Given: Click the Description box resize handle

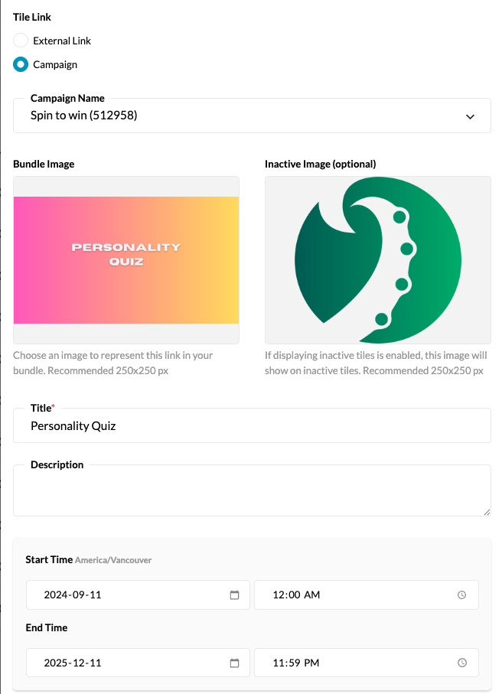Looking at the screenshot, I should tap(487, 512).
